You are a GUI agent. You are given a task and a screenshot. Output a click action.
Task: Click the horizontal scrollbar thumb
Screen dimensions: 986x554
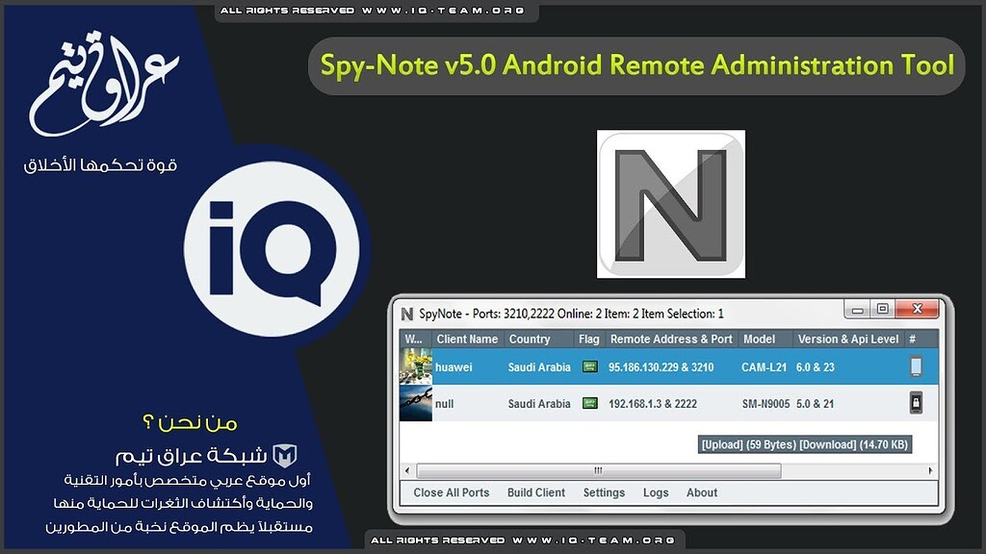tap(598, 471)
